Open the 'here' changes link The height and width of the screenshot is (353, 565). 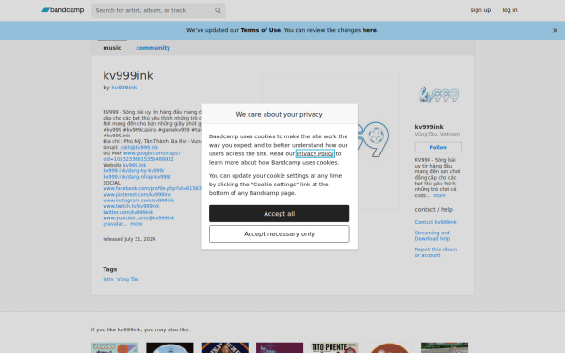tap(369, 30)
